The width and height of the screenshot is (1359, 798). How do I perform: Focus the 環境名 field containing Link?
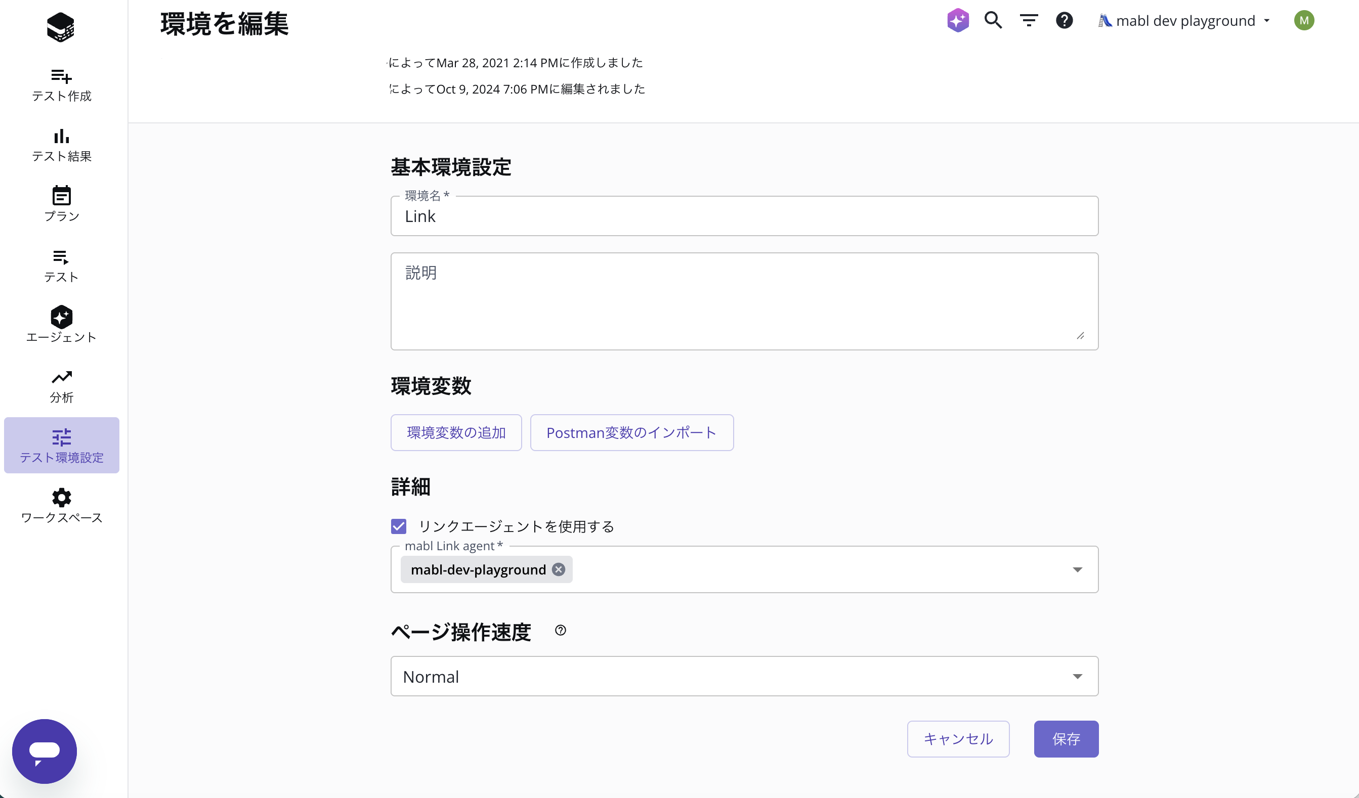[744, 215]
